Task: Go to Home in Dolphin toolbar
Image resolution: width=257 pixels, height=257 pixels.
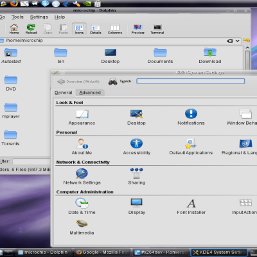Action: (x=14, y=29)
